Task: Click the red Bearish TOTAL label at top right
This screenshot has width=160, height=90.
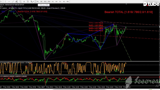Action: tap(128, 12)
